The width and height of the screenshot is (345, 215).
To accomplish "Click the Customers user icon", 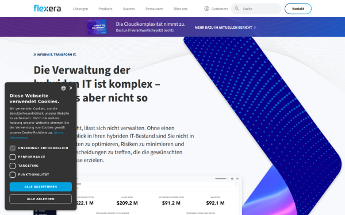I will click(206, 9).
